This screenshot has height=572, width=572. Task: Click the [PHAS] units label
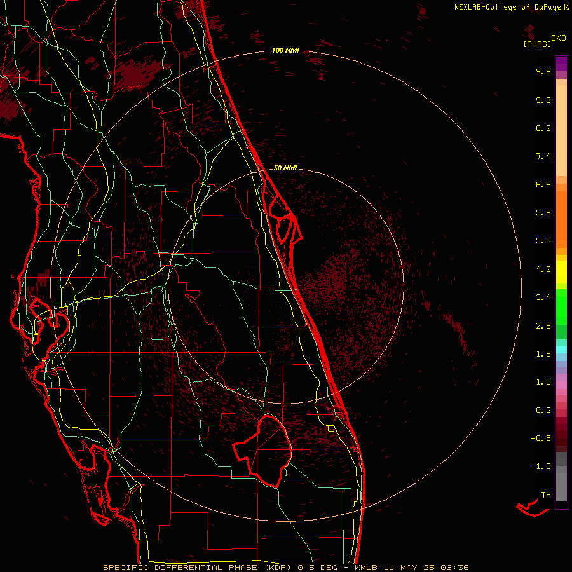537,44
